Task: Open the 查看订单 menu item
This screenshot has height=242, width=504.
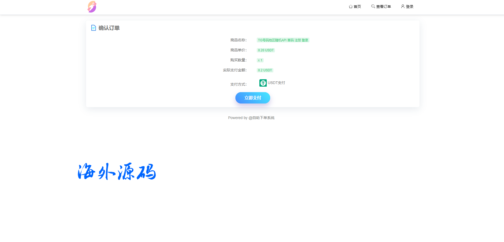Action: point(383,7)
